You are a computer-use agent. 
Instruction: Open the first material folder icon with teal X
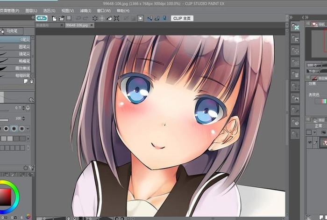click(295, 27)
